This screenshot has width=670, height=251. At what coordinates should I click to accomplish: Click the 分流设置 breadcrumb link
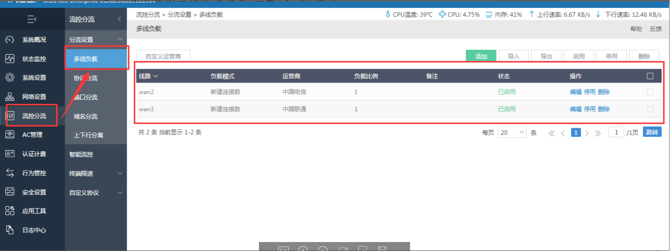[x=179, y=15]
